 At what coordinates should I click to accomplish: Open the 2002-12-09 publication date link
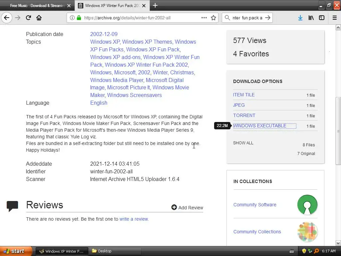point(104,34)
